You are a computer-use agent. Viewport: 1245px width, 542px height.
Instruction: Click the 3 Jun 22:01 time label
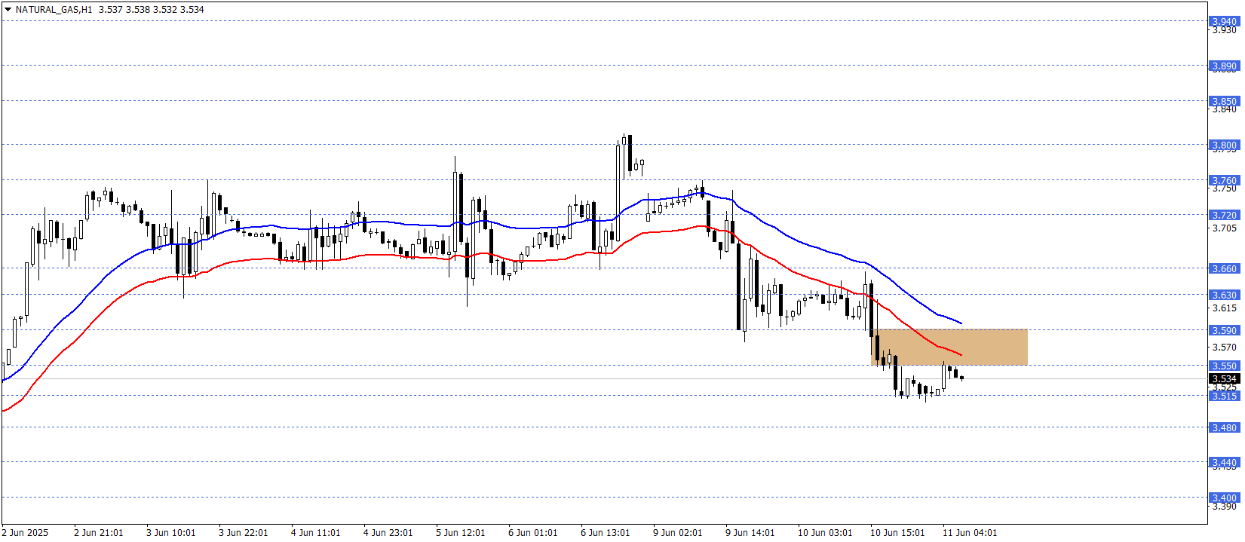pyautogui.click(x=244, y=533)
